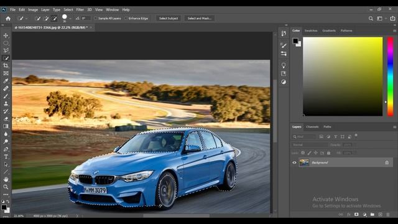Switch to the Swatches tab

pos(311,30)
